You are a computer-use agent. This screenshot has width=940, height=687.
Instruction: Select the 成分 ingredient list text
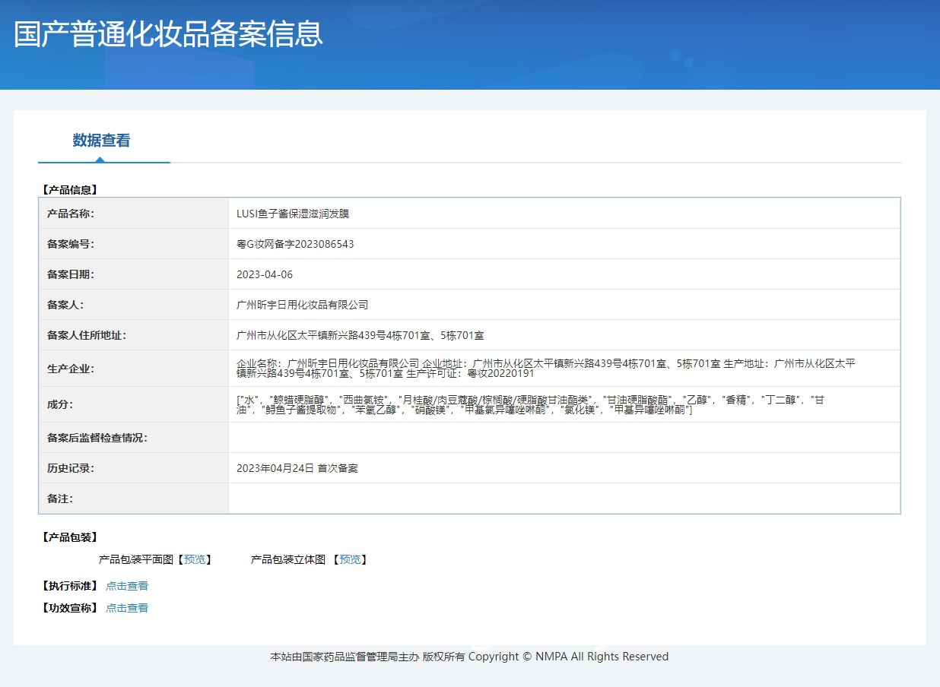pos(530,404)
